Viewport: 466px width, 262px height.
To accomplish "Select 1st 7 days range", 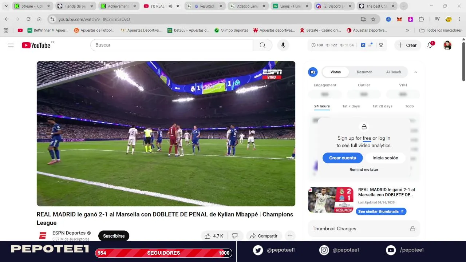I will coord(351,106).
